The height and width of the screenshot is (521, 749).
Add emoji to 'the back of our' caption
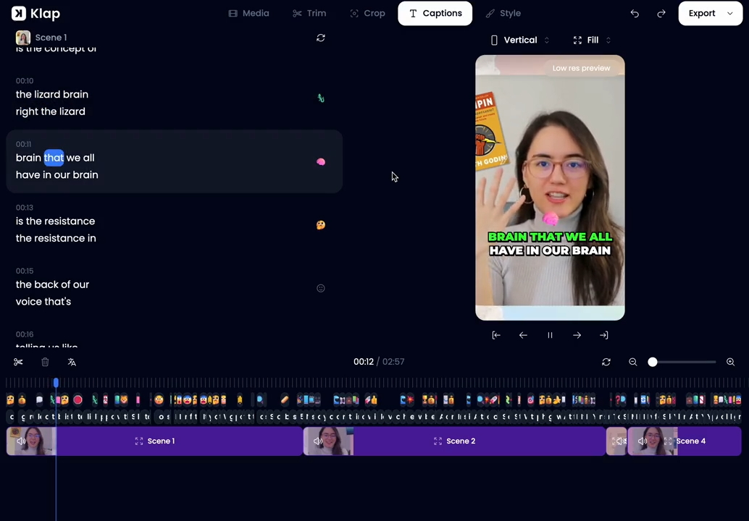[x=321, y=288]
